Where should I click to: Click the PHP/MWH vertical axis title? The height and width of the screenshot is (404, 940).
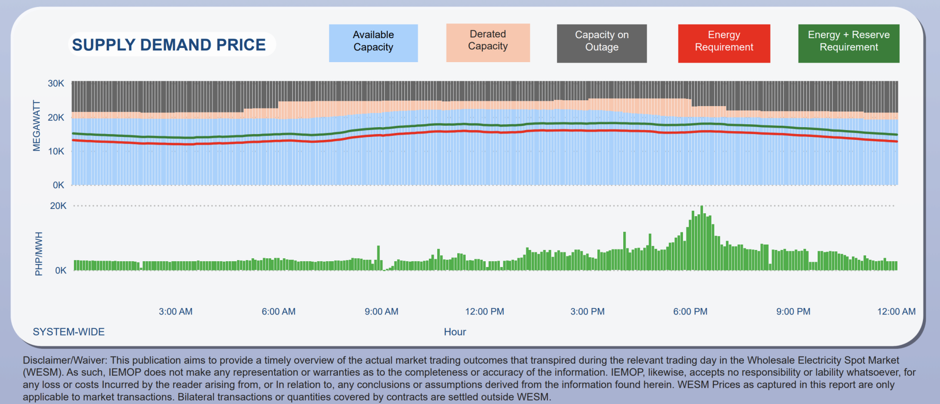coord(39,253)
